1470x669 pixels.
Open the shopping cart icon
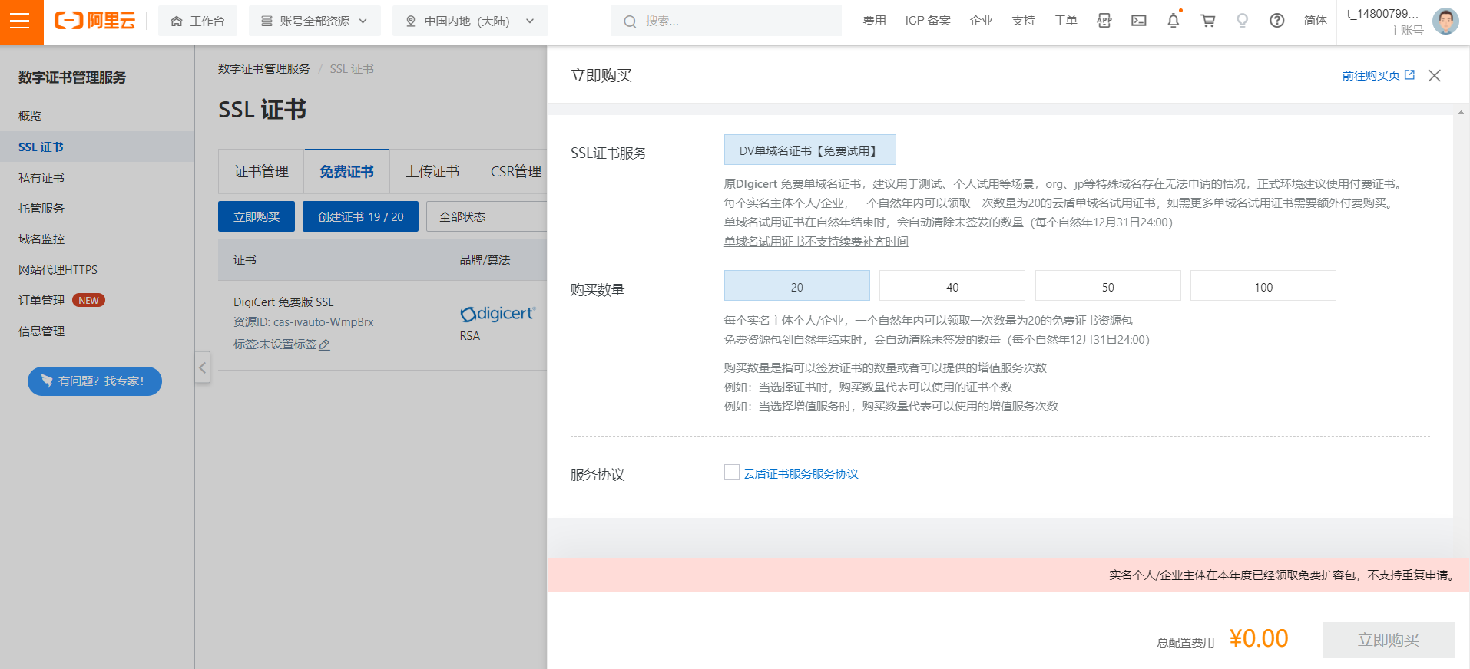1208,21
